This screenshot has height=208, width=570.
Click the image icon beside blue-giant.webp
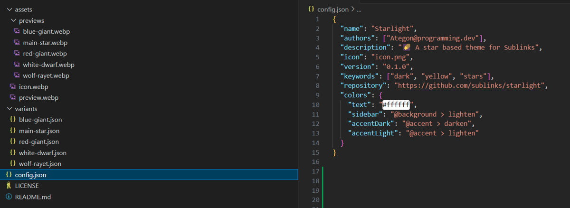coord(17,32)
